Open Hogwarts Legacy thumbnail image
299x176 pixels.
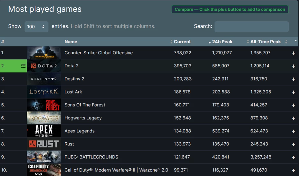coord(44,118)
